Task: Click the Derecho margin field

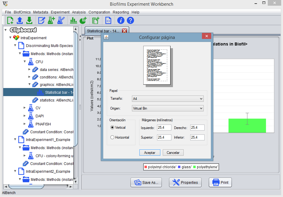Action: pos(197,128)
